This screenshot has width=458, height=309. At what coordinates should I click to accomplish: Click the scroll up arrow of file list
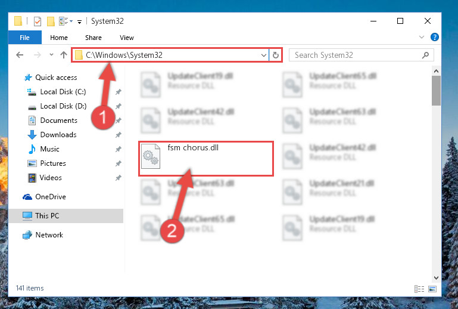point(436,71)
